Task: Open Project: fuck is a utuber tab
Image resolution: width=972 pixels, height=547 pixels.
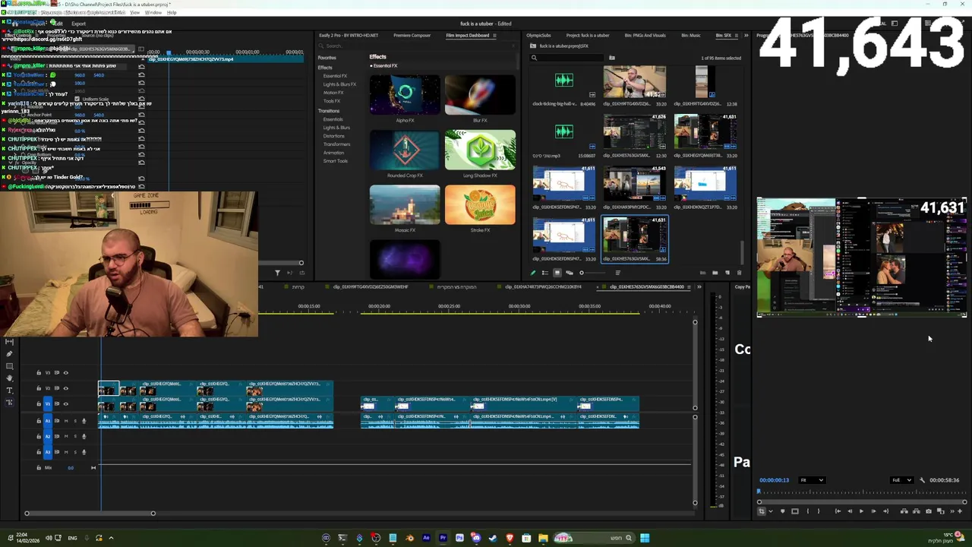Action: click(x=588, y=36)
